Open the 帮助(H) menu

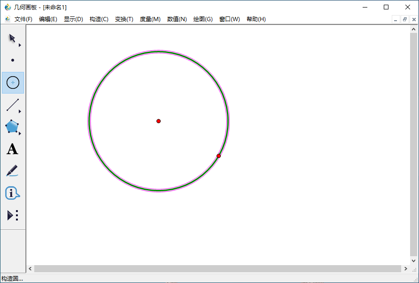[256, 19]
